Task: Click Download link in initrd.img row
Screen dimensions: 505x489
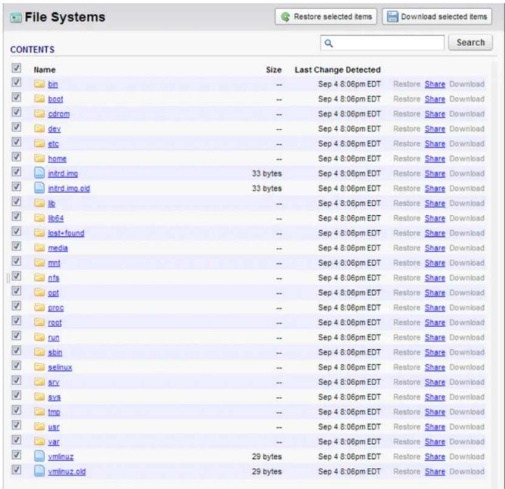Action: tap(467, 173)
